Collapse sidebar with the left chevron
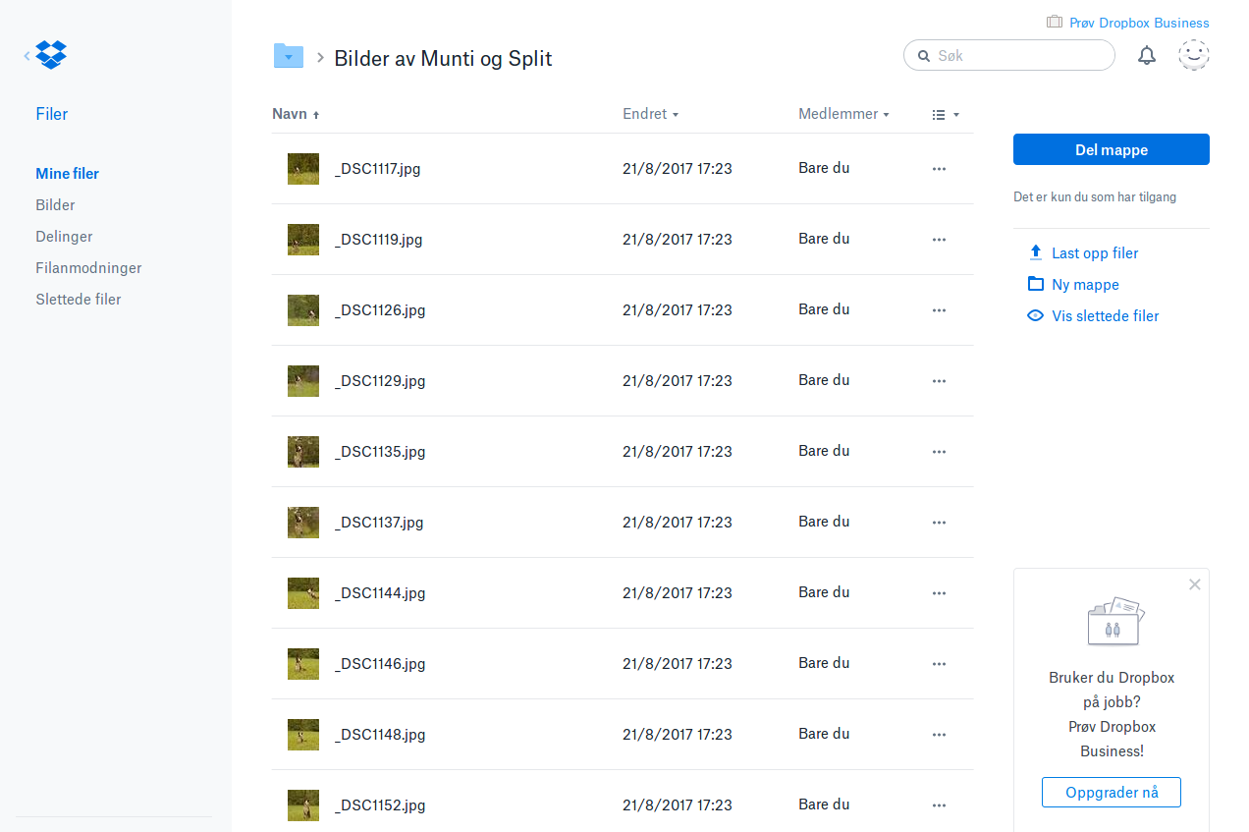 [x=27, y=56]
